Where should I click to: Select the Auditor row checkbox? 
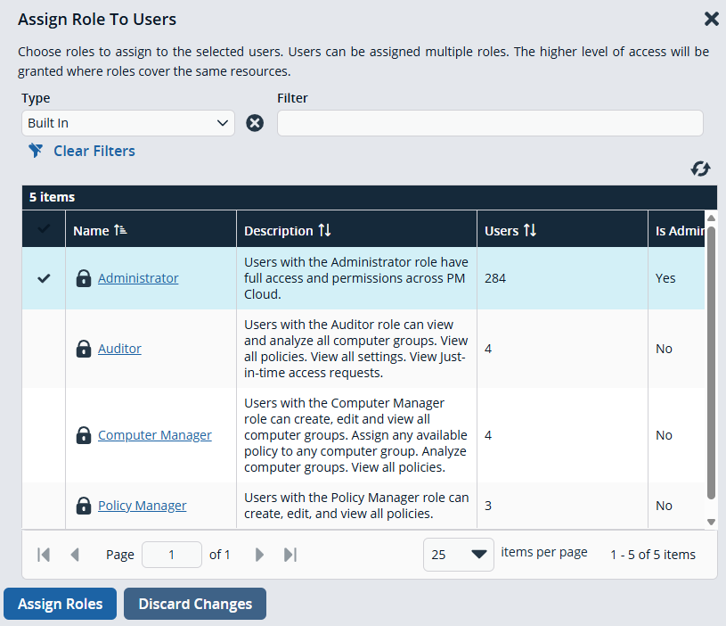coord(43,348)
